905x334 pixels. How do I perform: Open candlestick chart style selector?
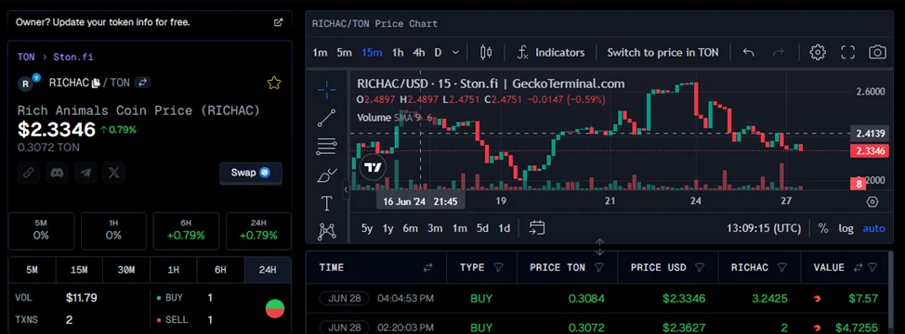tap(486, 52)
